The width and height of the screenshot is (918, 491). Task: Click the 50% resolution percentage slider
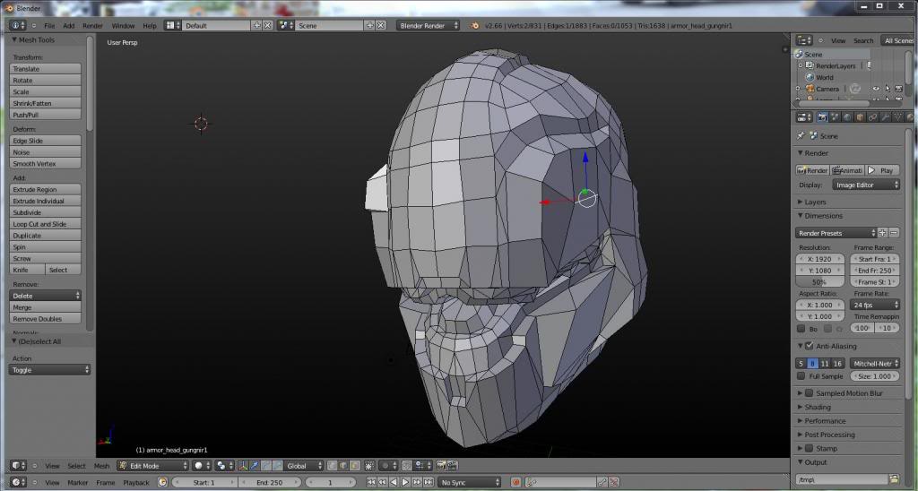(819, 282)
